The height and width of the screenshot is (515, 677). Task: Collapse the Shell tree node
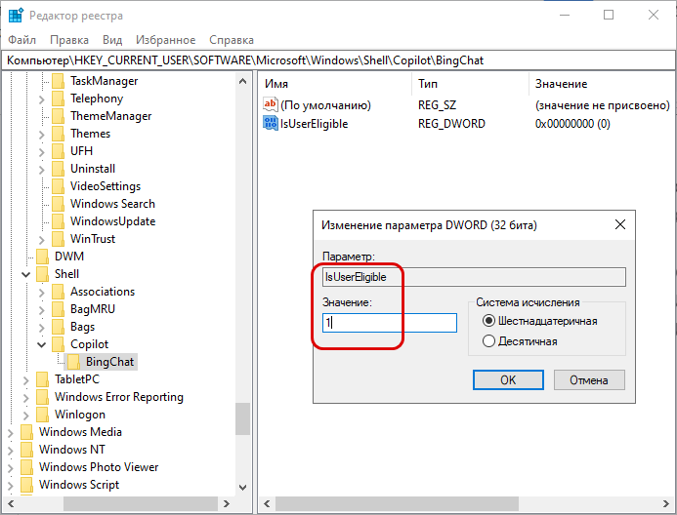(26, 274)
